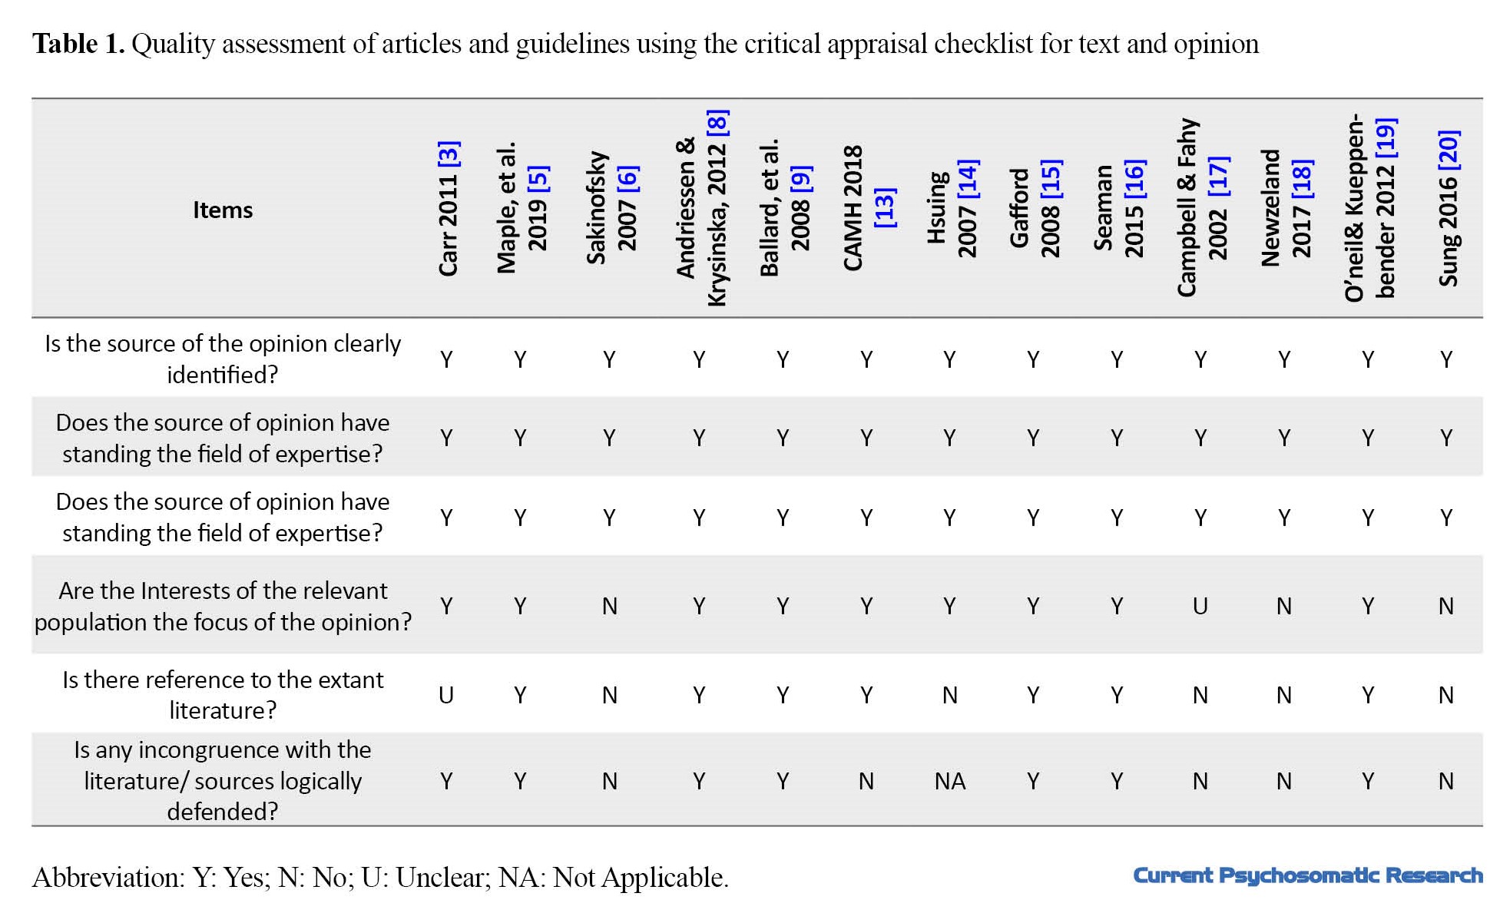Click the Ballard et al. 2008 [9] citation
Image resolution: width=1490 pixels, height=913 pixels.
(800, 179)
